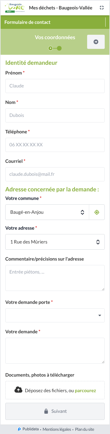Image resolution: width=110 pixels, height=434 pixels.
Task: Click the Publidata logo icon
Action: click(x=19, y=429)
